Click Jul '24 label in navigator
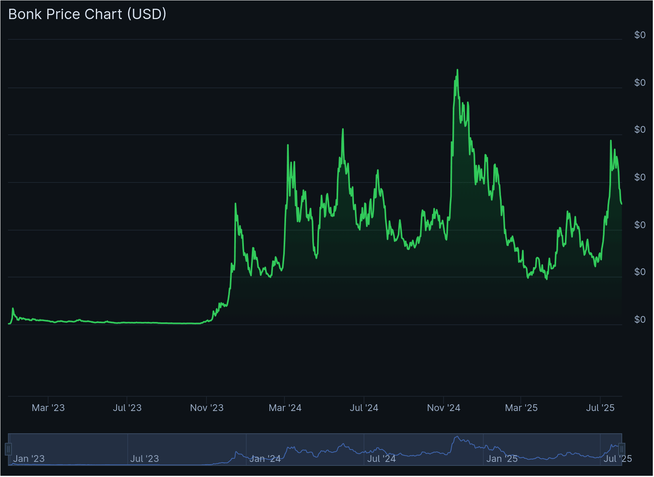This screenshot has height=477, width=654. pos(381,459)
